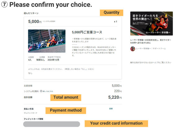Viewport: 186px width, 128px height.
Task: Click the なし name answer text
Action: (x=30, y=73)
